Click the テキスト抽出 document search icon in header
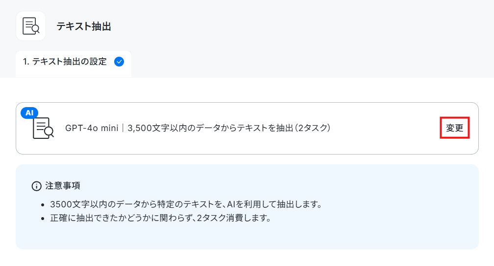Image resolution: width=494 pixels, height=266 pixels. (31, 26)
